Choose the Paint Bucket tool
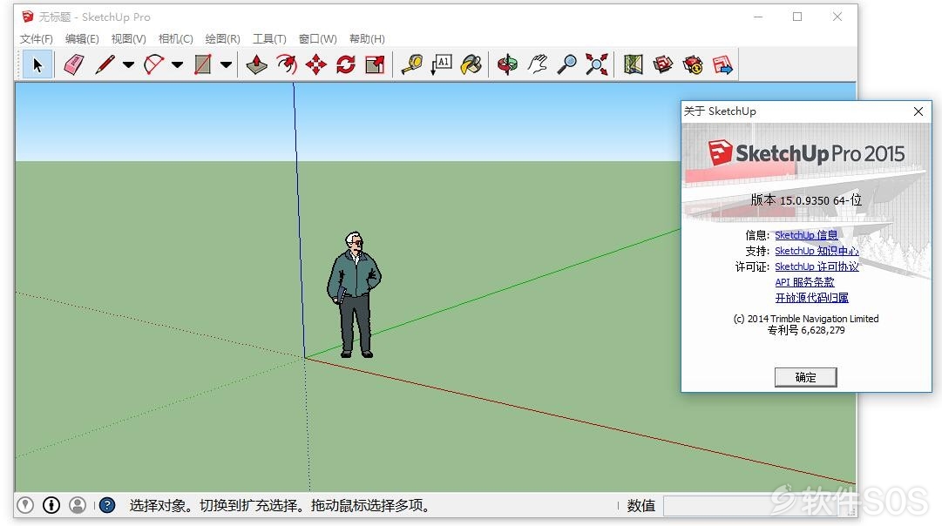 [x=471, y=64]
